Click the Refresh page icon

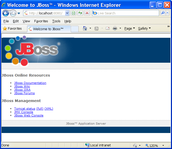(80, 13)
